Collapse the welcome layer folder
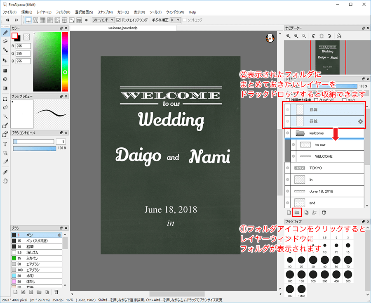Screen dimensions: 371x303 coord(300,133)
